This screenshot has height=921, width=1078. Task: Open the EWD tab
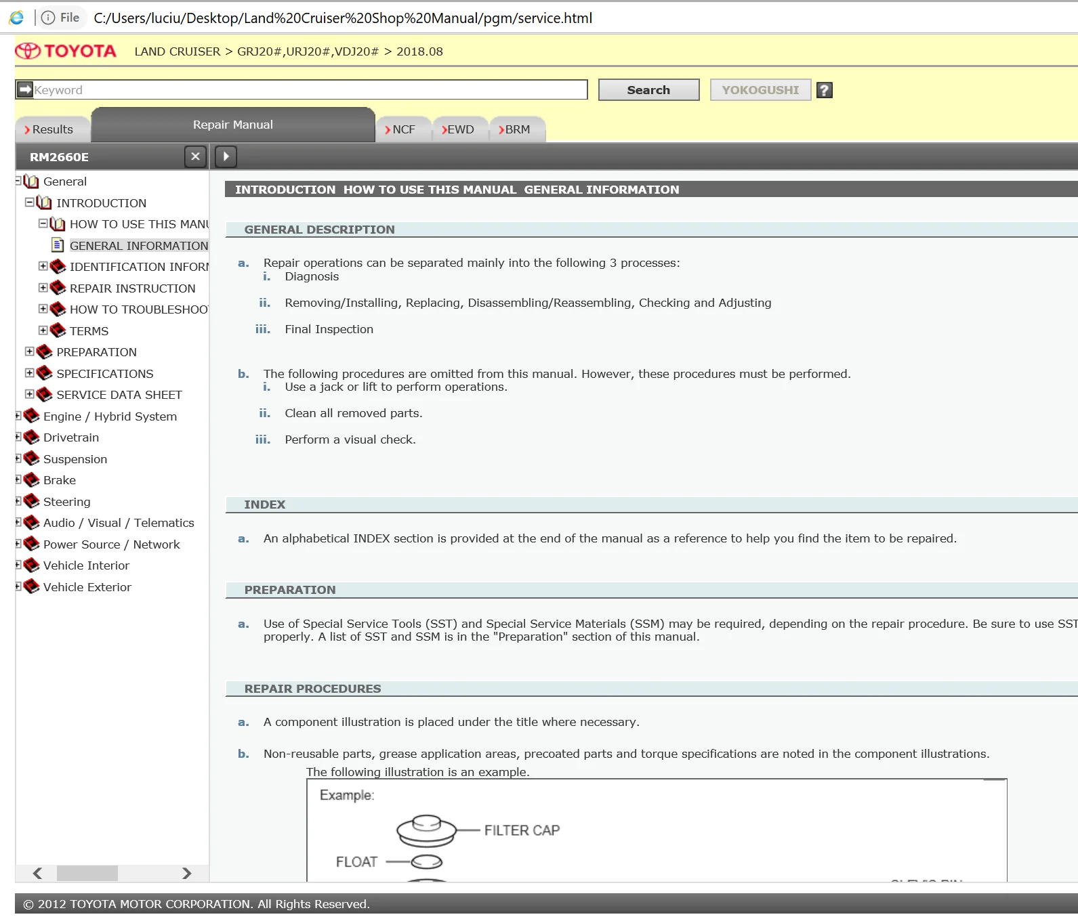459,129
